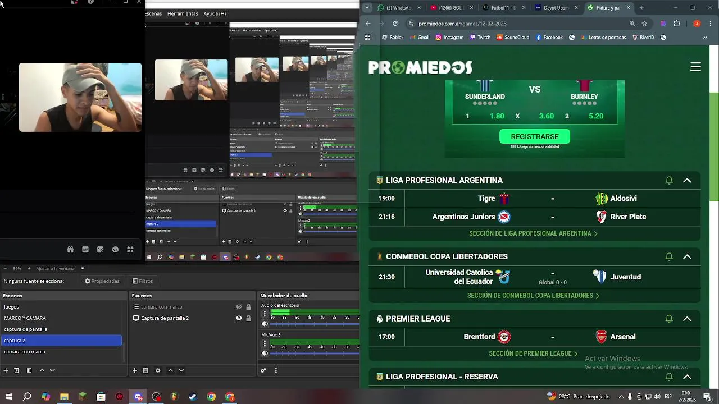719x404 pixels.
Task: Adjust Audio del escritorio volume slider
Action: pos(315,324)
